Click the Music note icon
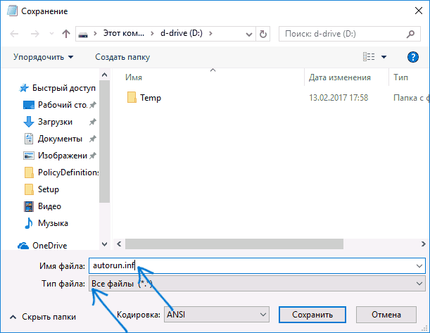This screenshot has width=430, height=333. [29, 223]
